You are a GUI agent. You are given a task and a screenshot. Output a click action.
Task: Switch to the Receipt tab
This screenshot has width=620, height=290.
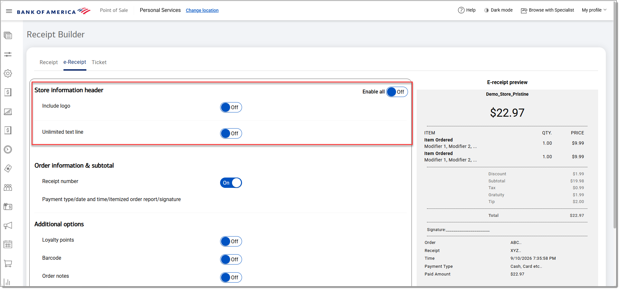click(49, 63)
